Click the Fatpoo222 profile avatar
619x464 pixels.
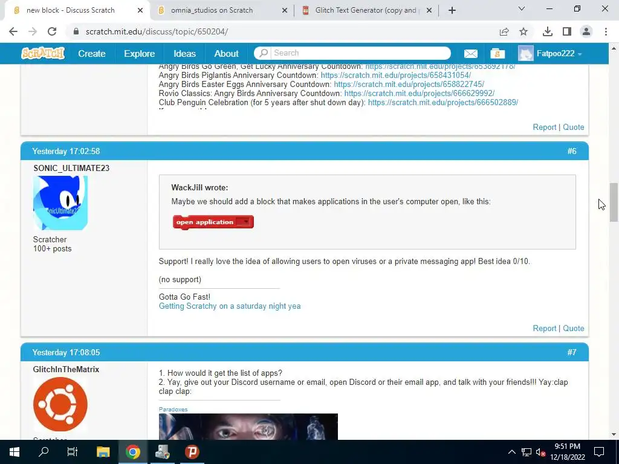(525, 53)
